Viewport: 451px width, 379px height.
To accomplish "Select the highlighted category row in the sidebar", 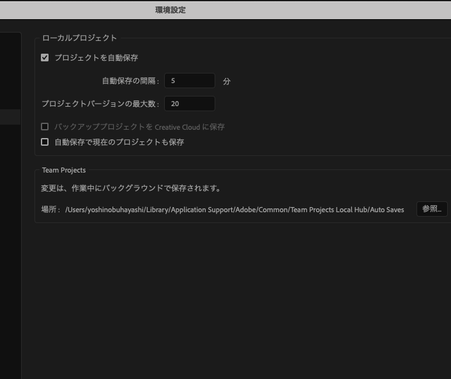I will [10, 117].
